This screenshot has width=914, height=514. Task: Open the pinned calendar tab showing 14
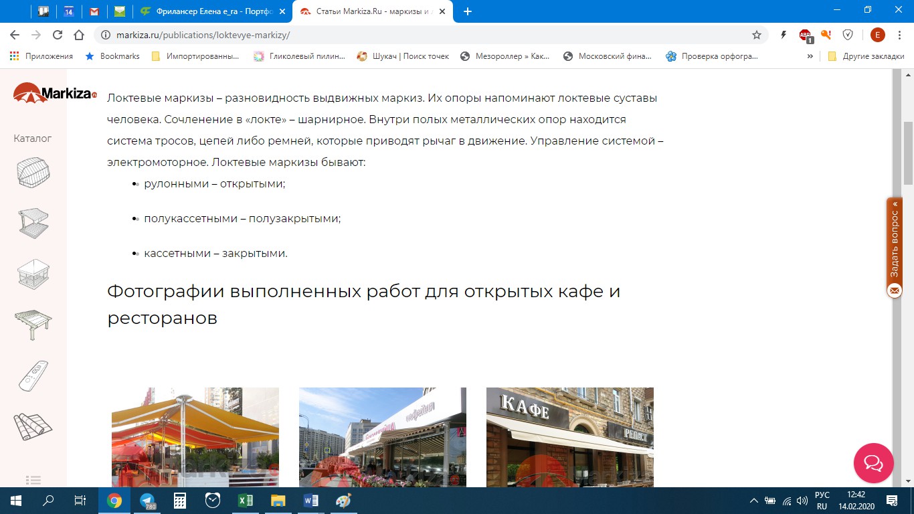69,11
